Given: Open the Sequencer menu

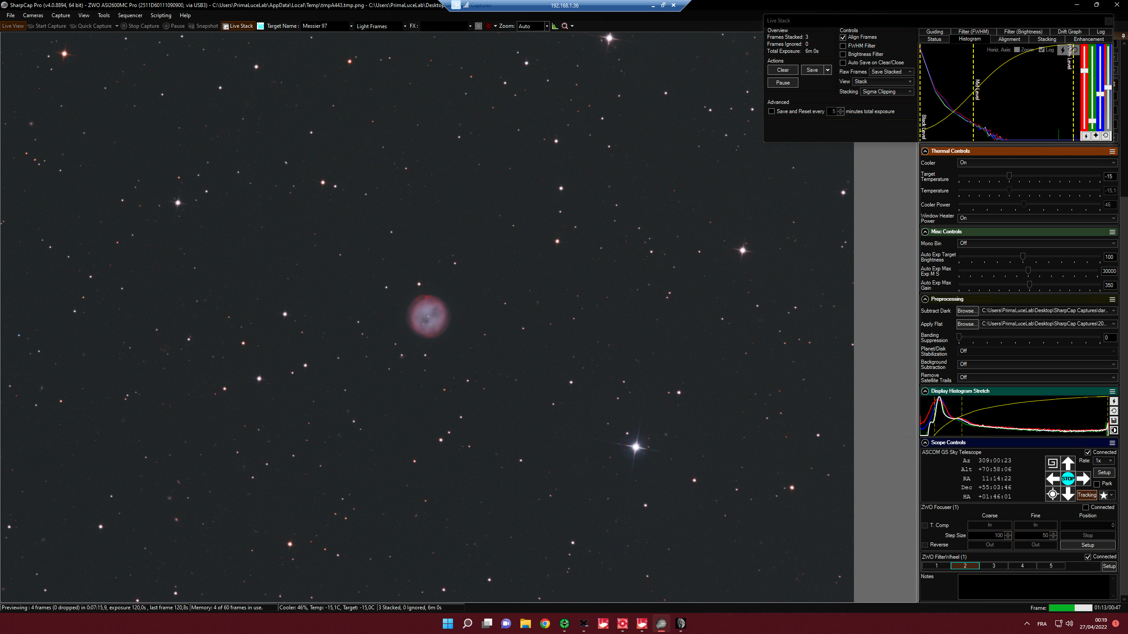Looking at the screenshot, I should [130, 15].
